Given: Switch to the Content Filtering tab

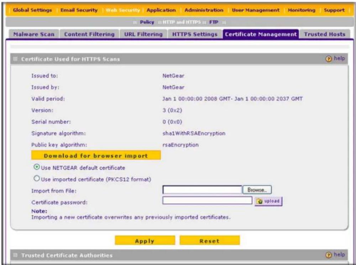Looking at the screenshot, I should 89,34.
